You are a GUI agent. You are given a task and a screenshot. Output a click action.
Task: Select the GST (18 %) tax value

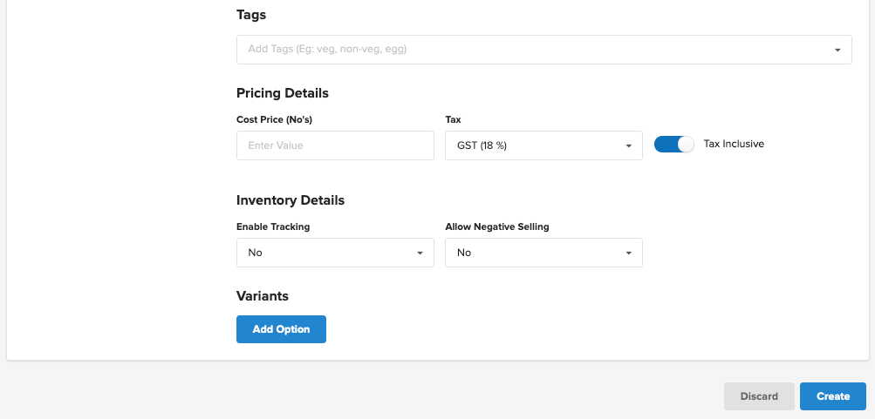click(x=523, y=145)
